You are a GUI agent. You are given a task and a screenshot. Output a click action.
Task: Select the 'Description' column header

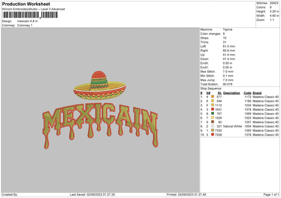pos(231,93)
